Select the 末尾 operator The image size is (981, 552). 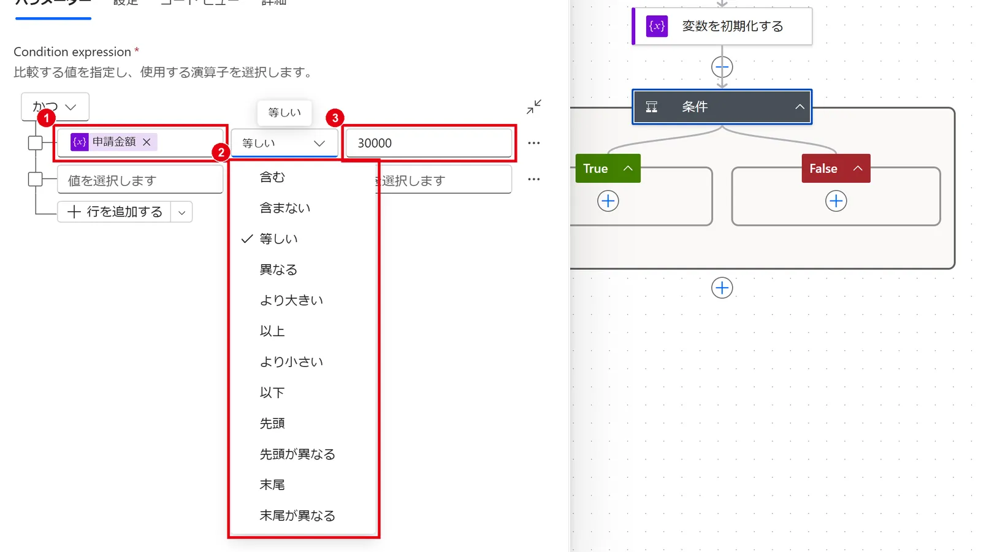click(x=303, y=485)
